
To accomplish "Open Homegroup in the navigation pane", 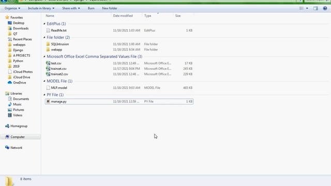I will click(x=19, y=126).
